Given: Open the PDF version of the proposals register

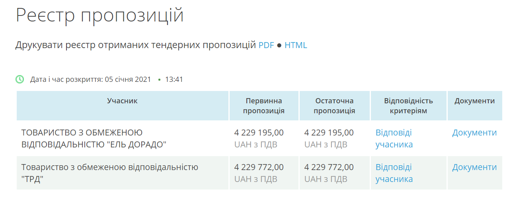Looking at the screenshot, I should [x=266, y=45].
